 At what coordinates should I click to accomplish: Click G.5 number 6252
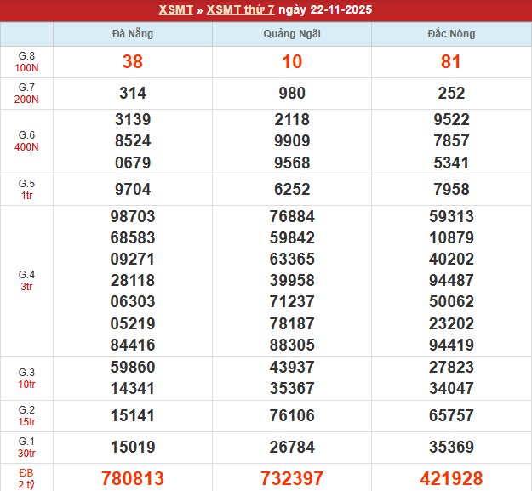[292, 189]
